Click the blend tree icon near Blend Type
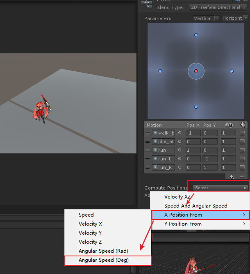The height and width of the screenshot is (274, 250). (x=146, y=4)
